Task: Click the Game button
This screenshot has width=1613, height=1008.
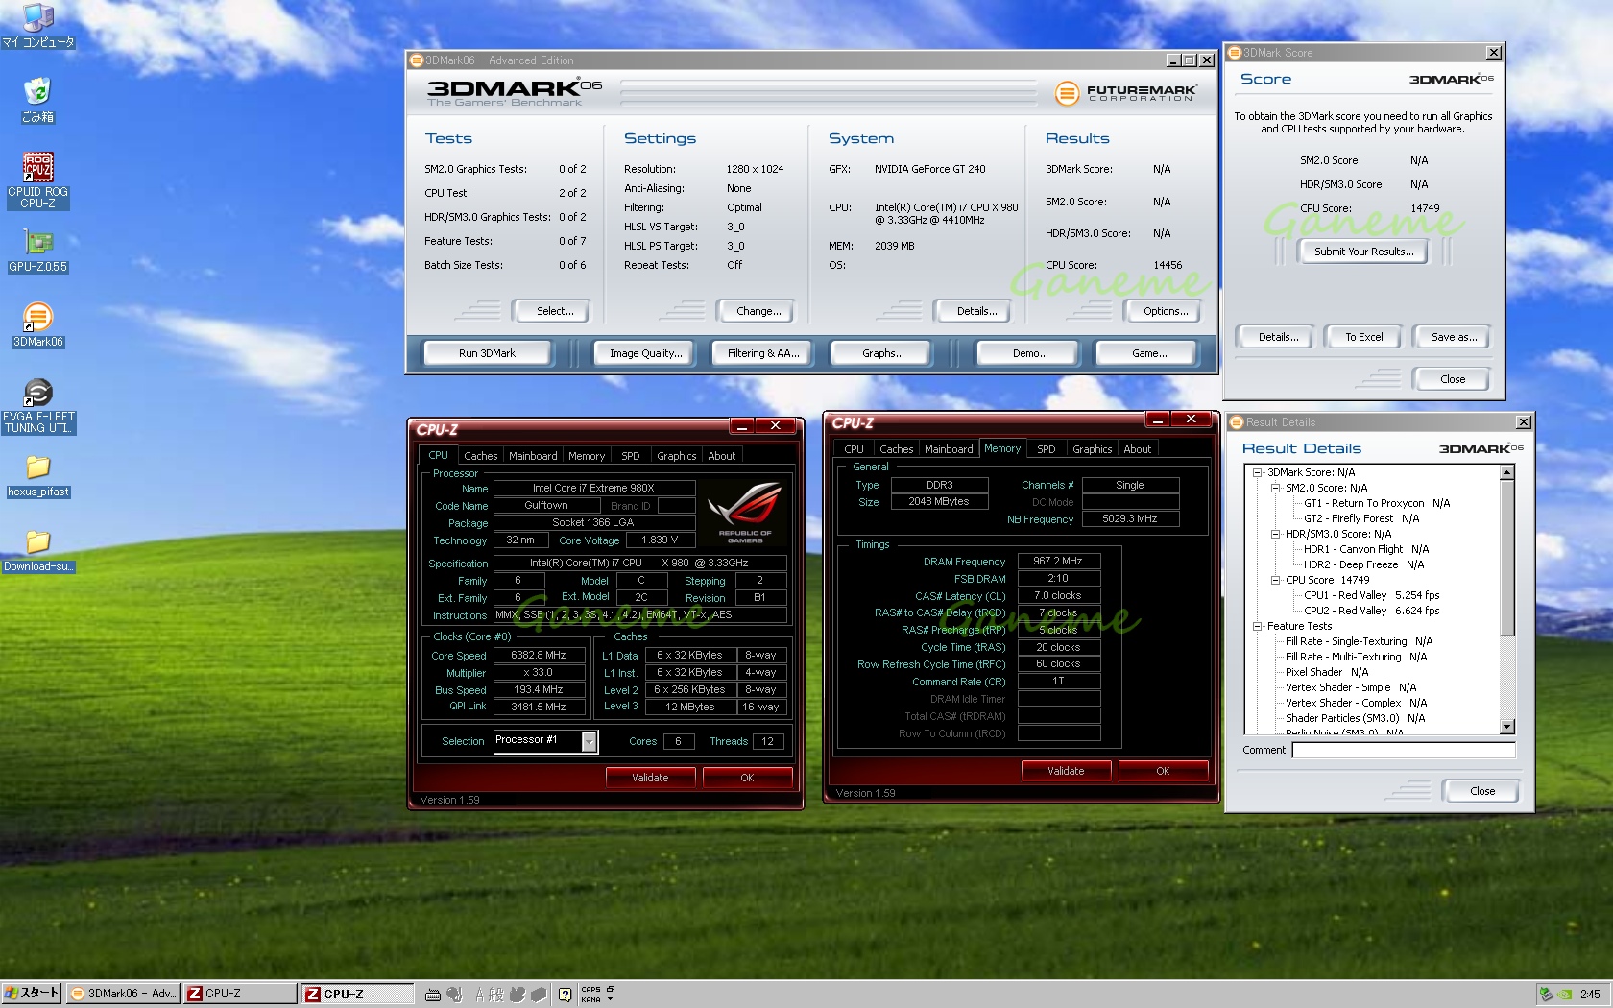Action: 1149,353
